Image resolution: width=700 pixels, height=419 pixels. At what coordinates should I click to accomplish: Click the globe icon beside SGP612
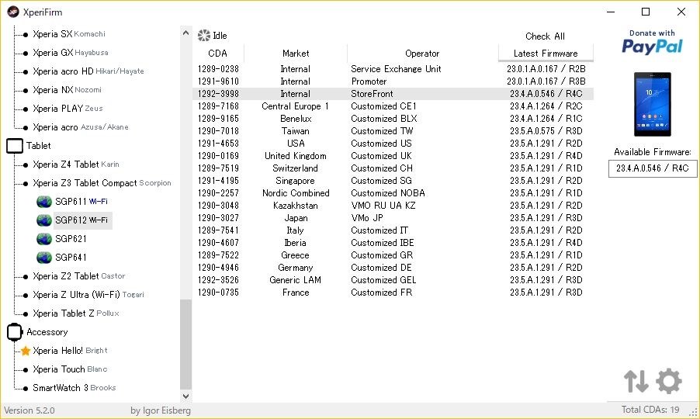[x=44, y=220]
